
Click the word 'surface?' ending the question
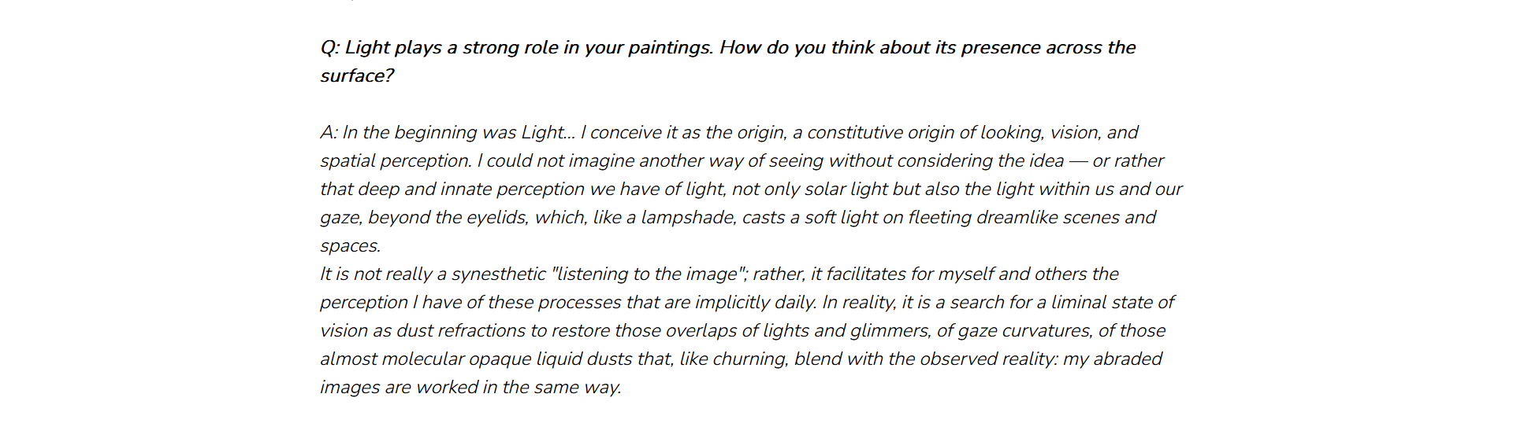point(357,76)
